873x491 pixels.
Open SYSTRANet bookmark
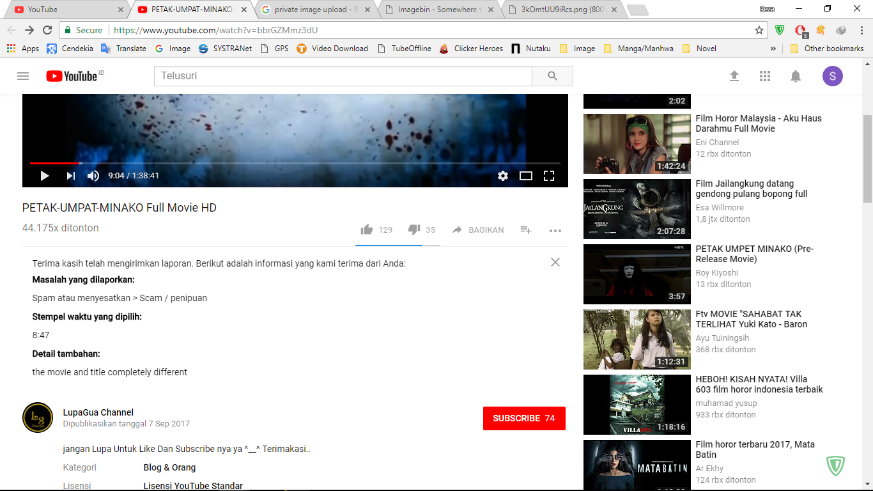click(225, 49)
